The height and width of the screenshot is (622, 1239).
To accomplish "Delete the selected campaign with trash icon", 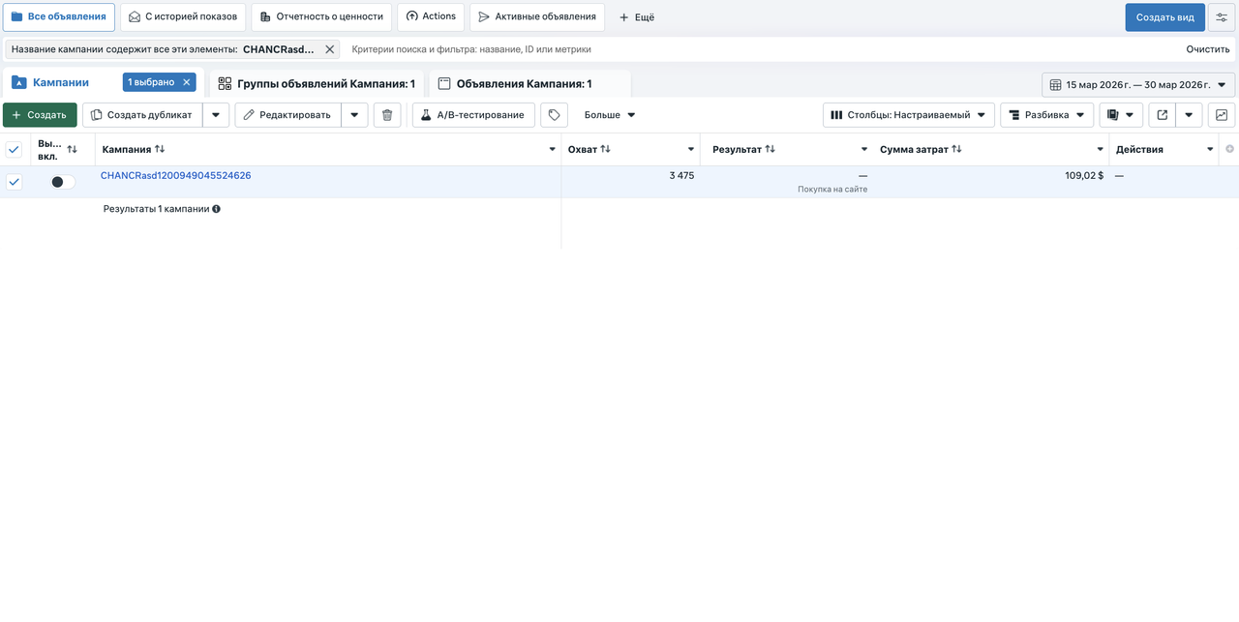I will 387,115.
